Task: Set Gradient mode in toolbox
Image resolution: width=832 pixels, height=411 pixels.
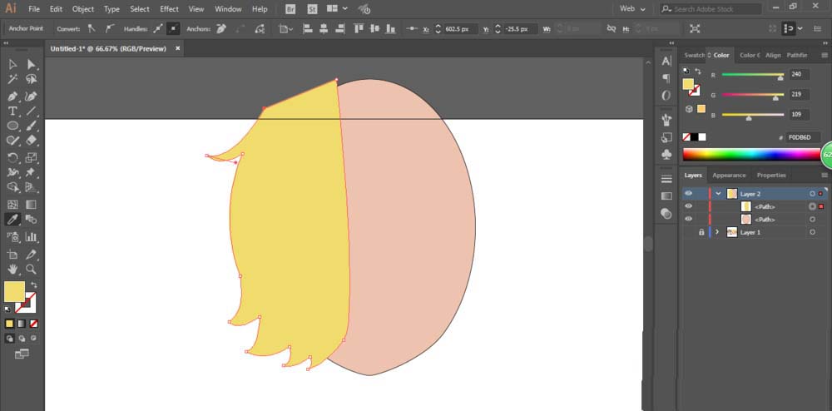Action: pos(22,324)
